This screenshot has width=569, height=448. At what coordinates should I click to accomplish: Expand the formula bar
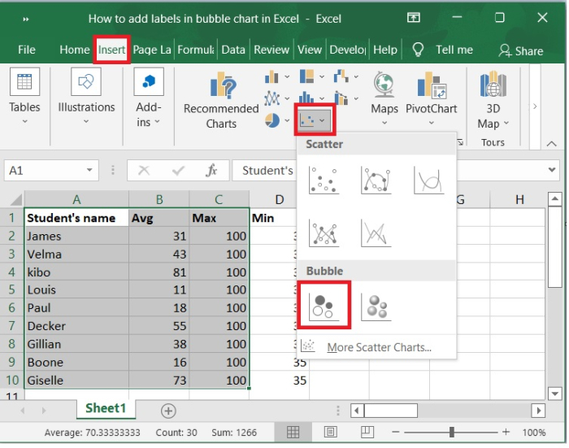tap(552, 170)
